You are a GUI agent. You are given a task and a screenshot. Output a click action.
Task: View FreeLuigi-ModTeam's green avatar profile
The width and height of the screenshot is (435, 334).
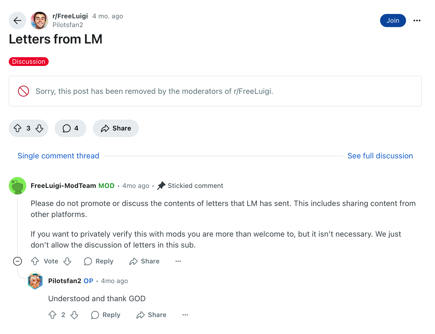(17, 186)
